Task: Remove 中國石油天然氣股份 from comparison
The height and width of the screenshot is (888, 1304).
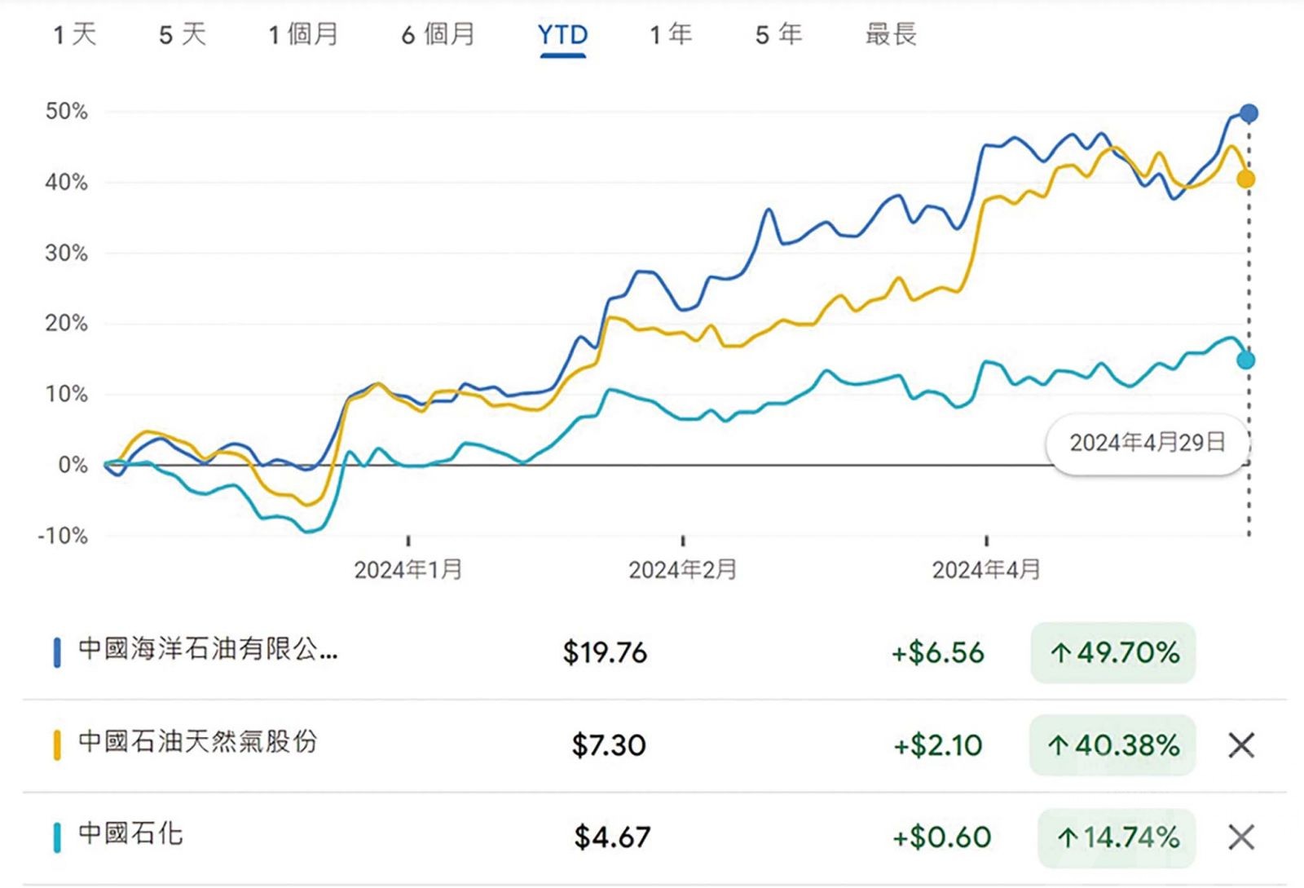Action: pyautogui.click(x=1241, y=744)
